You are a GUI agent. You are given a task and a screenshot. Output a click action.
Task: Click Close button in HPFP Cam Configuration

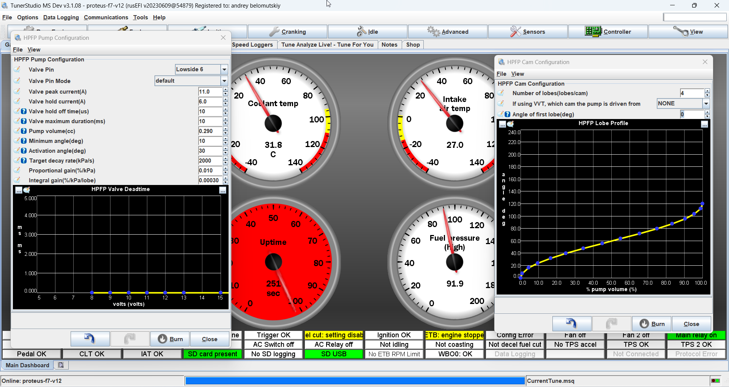[691, 324]
